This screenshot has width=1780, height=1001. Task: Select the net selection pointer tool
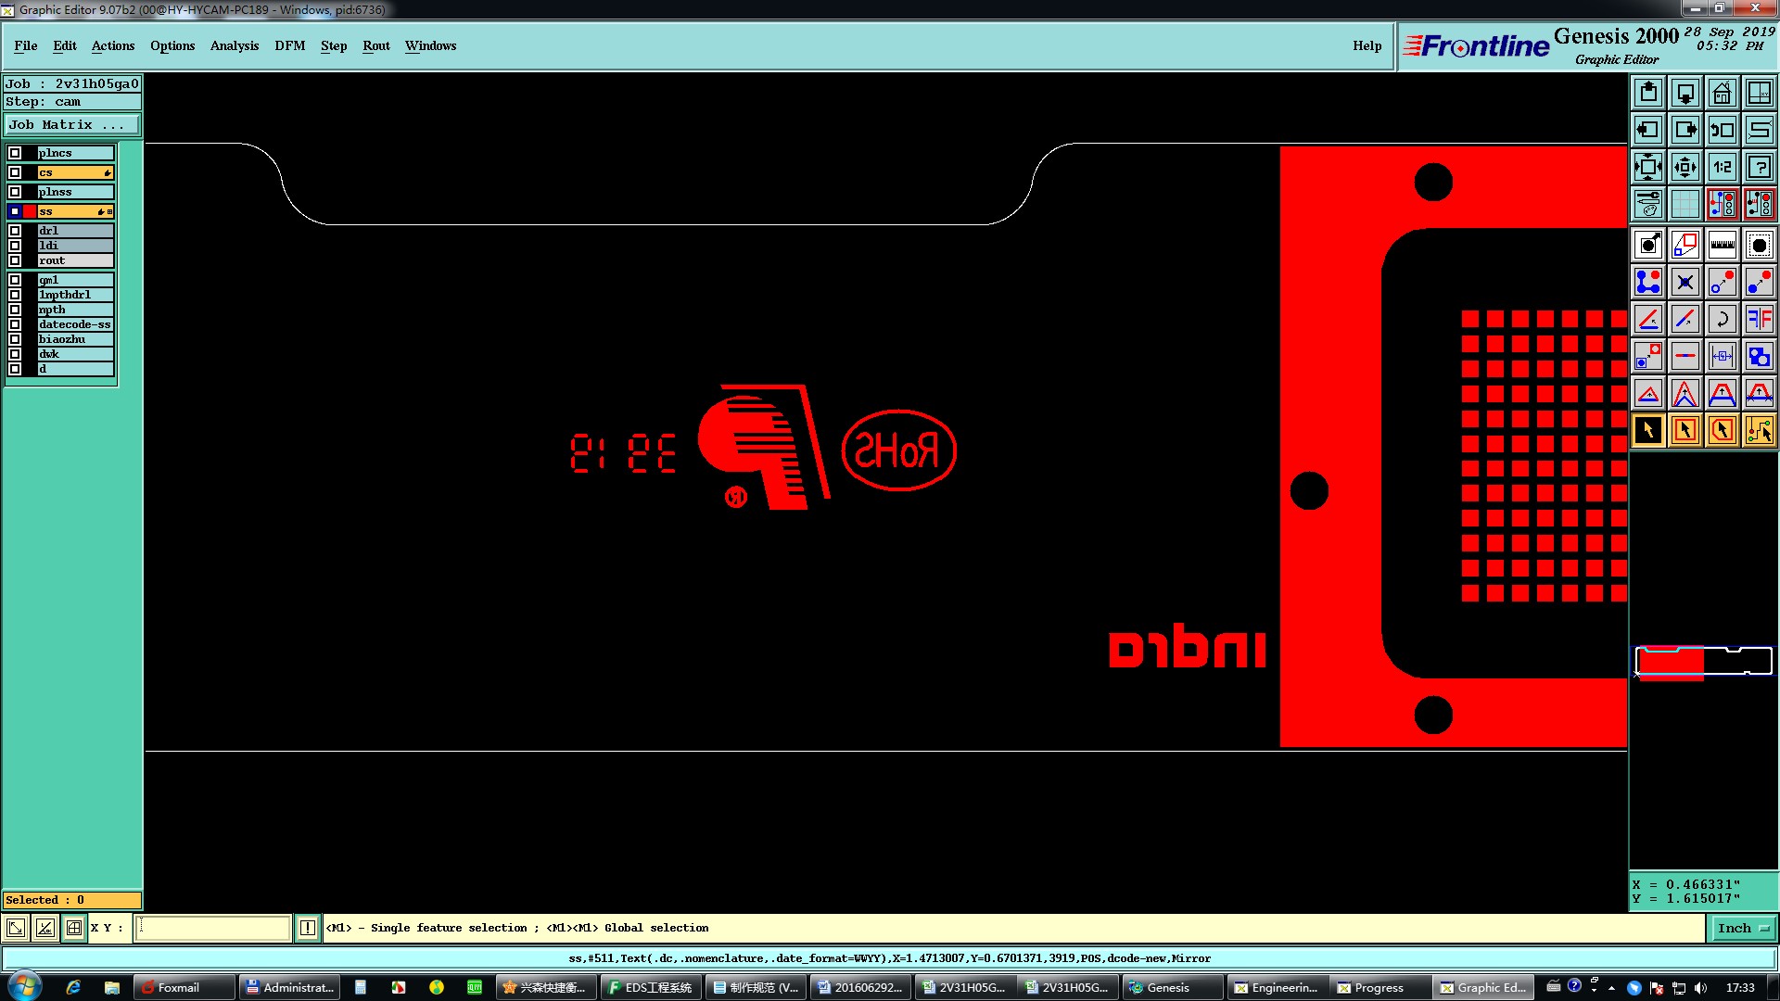coord(1759,430)
